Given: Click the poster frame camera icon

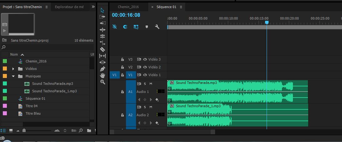Looking at the screenshot, I should click(x=5, y=25).
